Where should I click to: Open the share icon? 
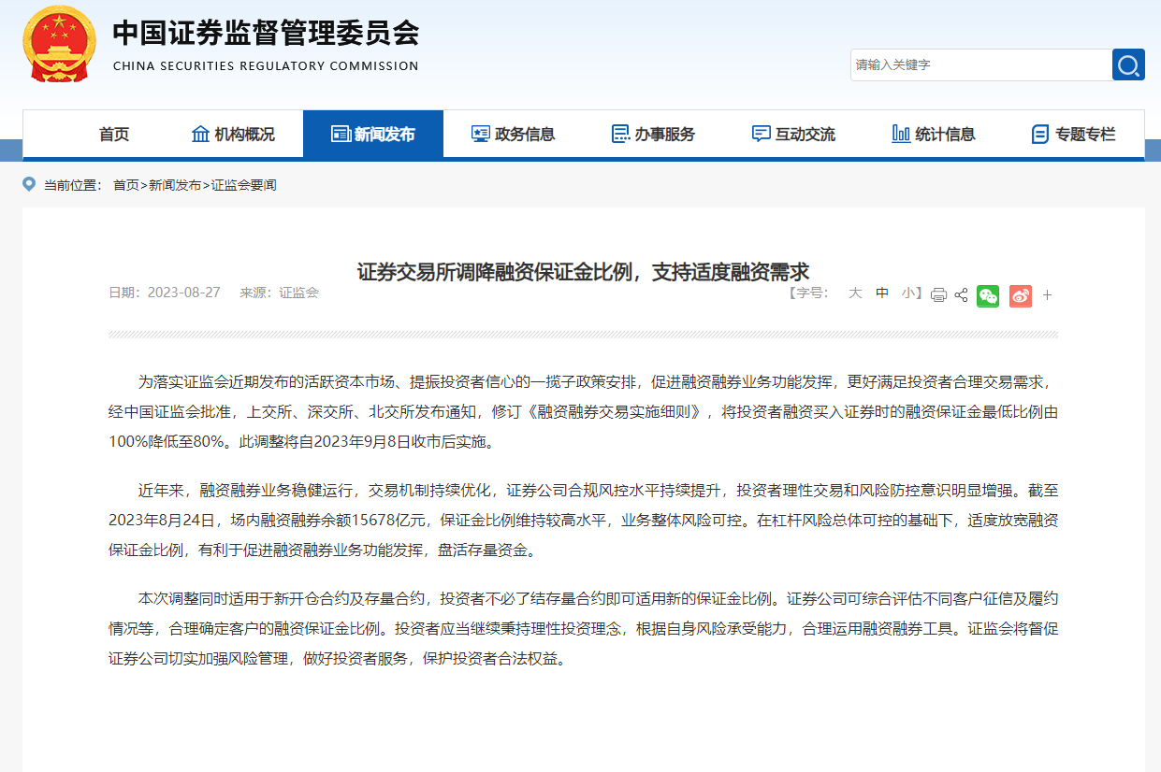[962, 295]
